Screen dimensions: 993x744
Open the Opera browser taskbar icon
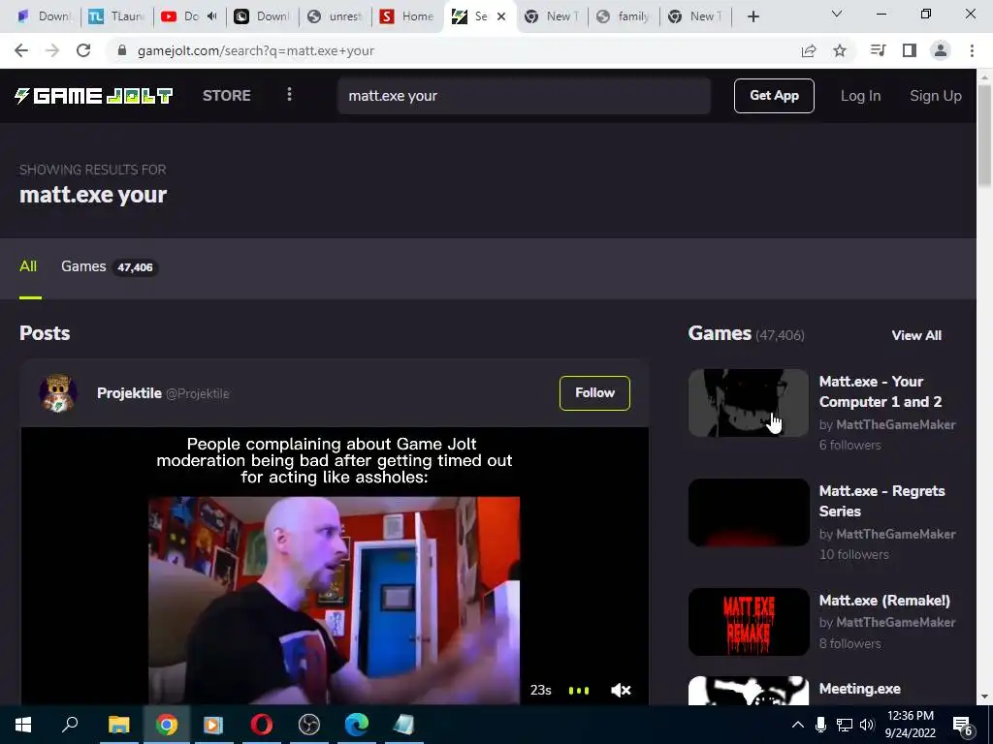(x=262, y=725)
